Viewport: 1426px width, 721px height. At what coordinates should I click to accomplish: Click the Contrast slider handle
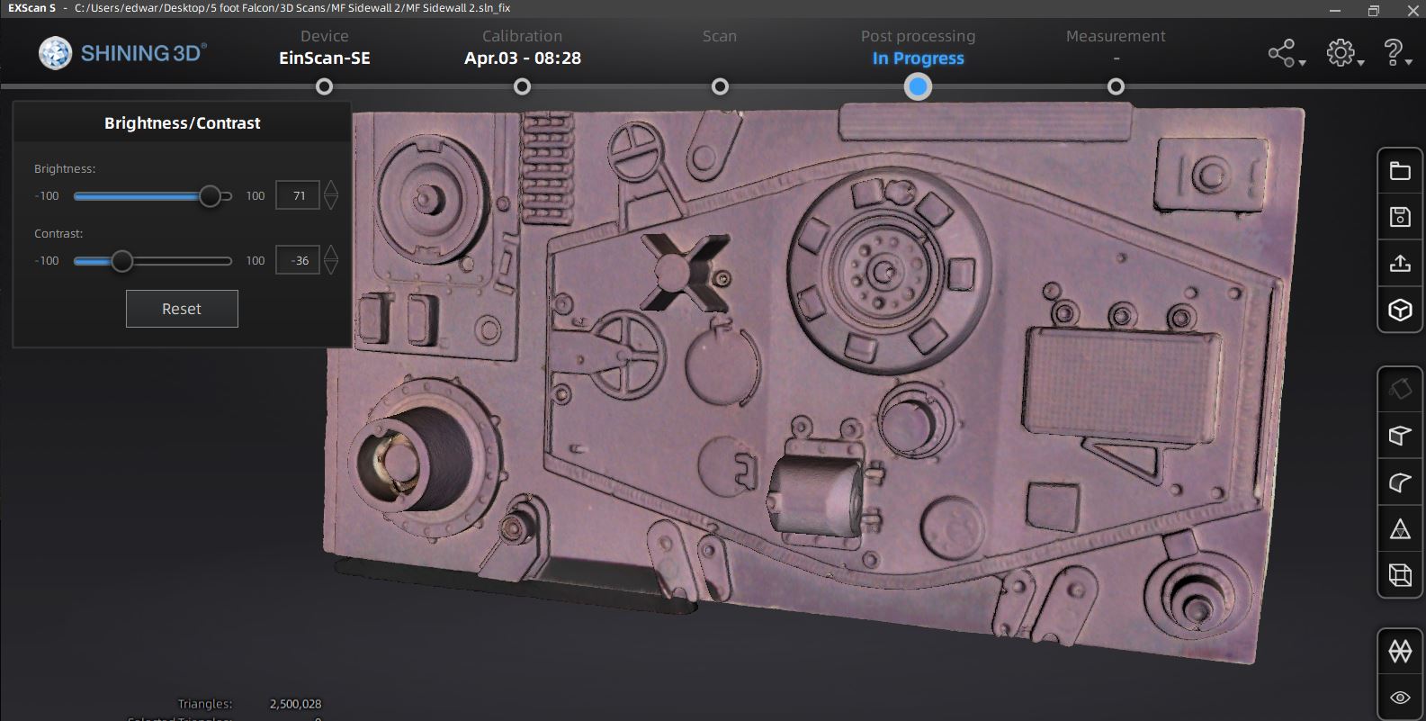121,261
